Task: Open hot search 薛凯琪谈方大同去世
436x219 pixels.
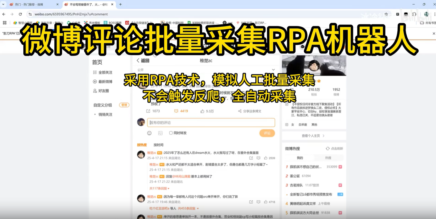Action: pyautogui.click(x=304, y=213)
